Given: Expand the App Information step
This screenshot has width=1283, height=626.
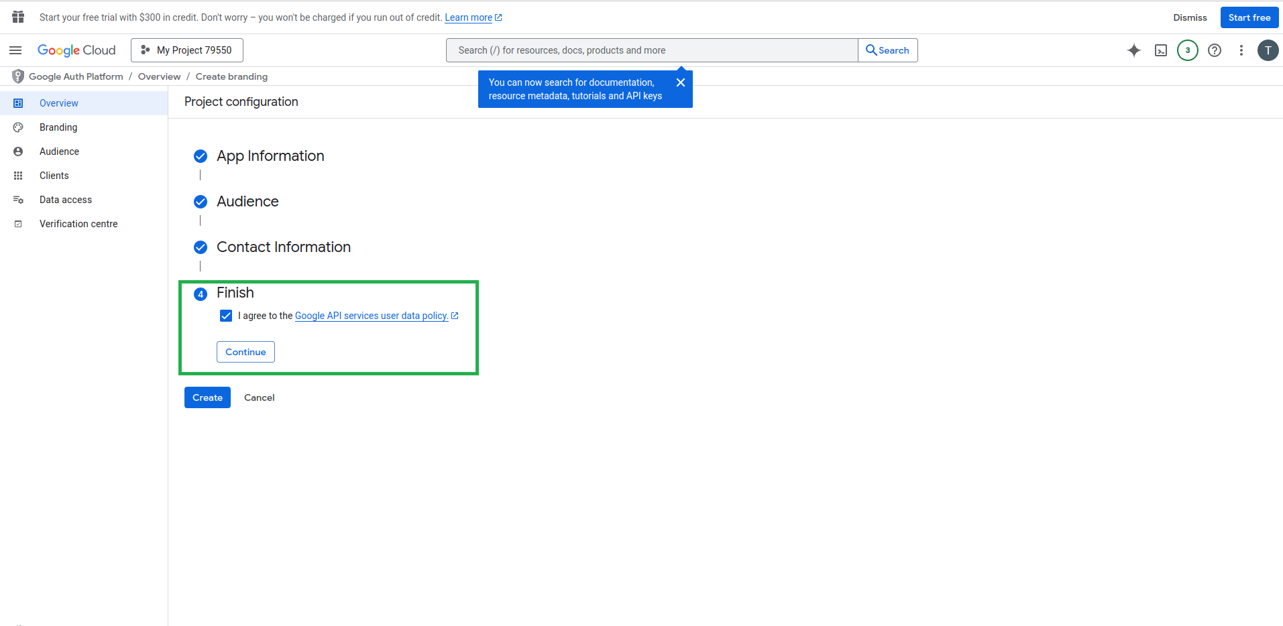Looking at the screenshot, I should (270, 156).
